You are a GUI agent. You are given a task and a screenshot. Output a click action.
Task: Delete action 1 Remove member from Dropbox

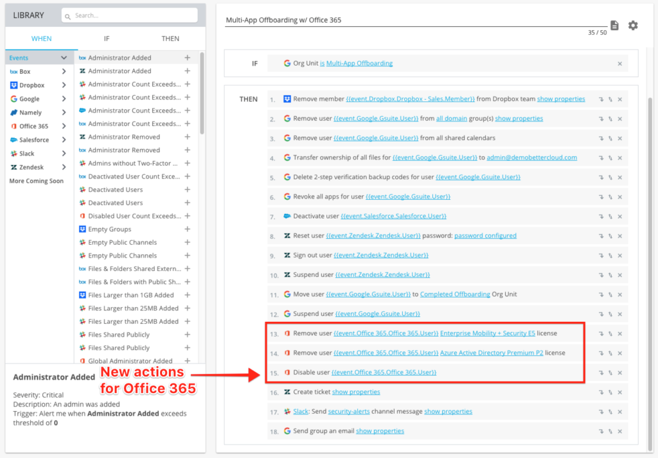[x=620, y=100]
